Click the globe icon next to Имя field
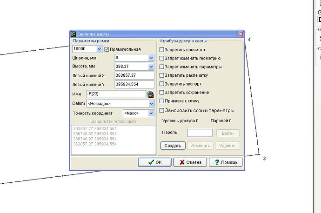Viewport: 321px width, 213px height. (x=150, y=94)
